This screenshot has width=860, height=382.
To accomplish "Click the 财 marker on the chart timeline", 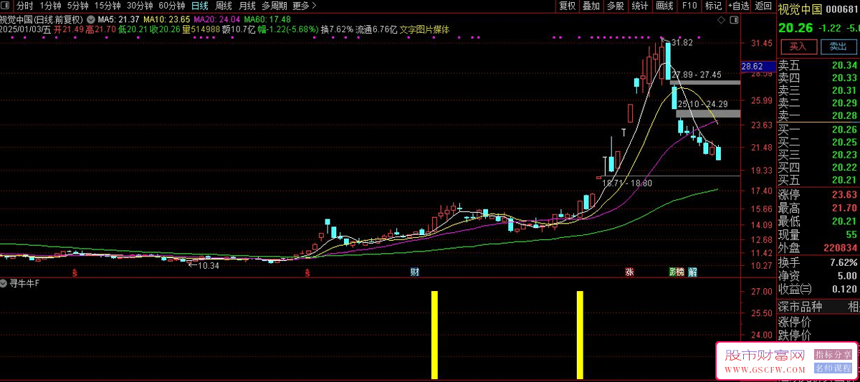I will (414, 272).
